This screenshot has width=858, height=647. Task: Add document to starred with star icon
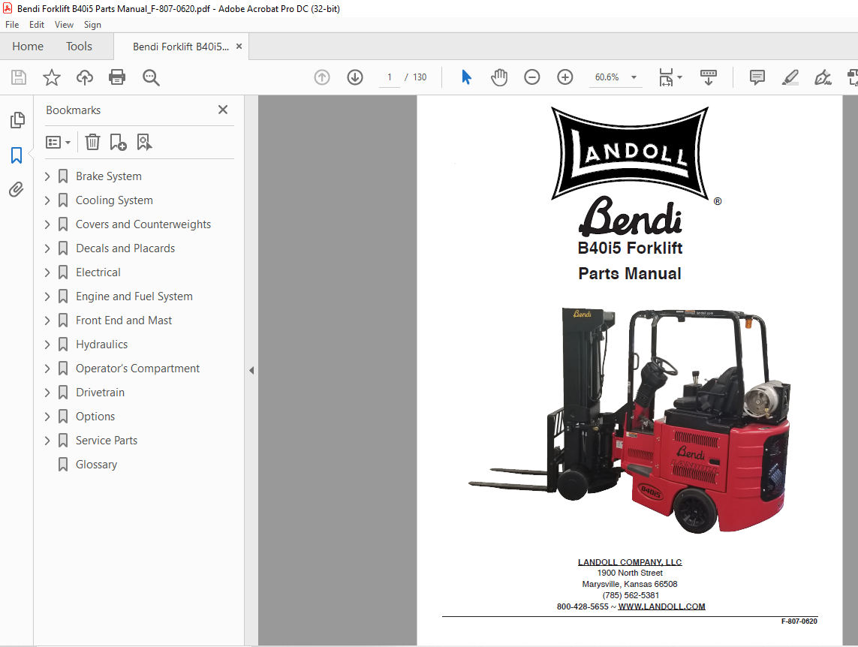(x=52, y=77)
